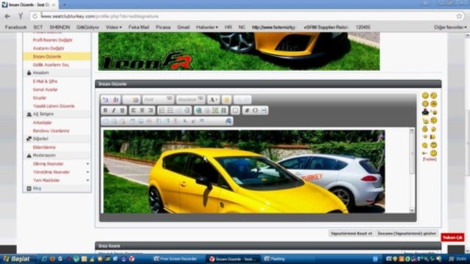Decrease indent in the editor
This screenshot has height=264, width=470.
click(179, 110)
